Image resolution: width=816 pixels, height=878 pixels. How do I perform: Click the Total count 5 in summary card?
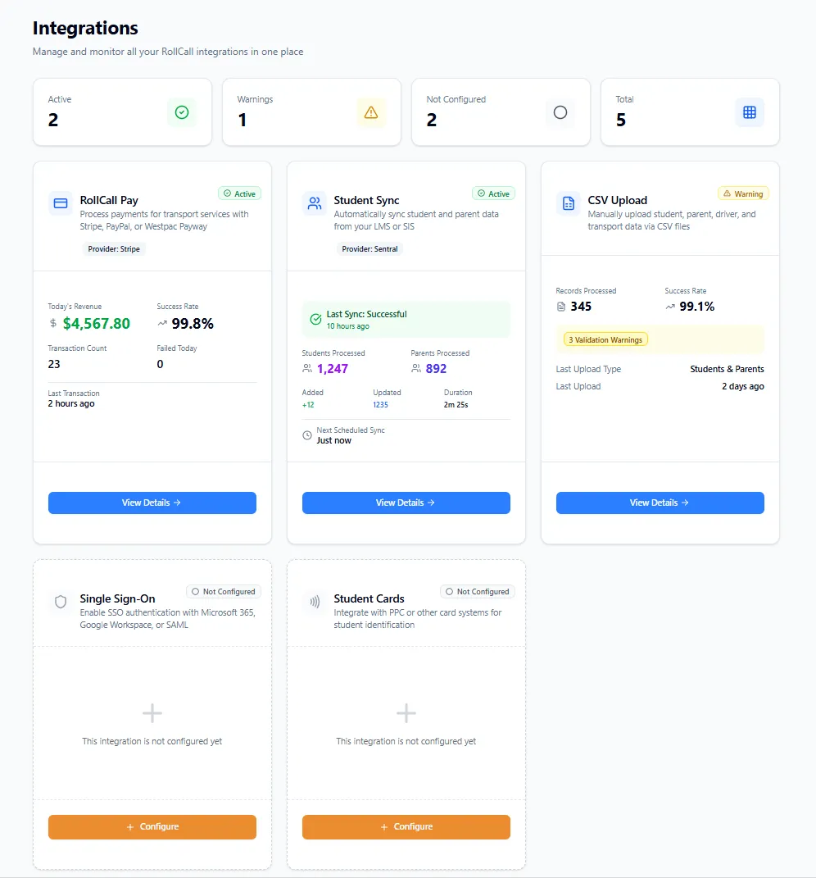pyautogui.click(x=621, y=120)
